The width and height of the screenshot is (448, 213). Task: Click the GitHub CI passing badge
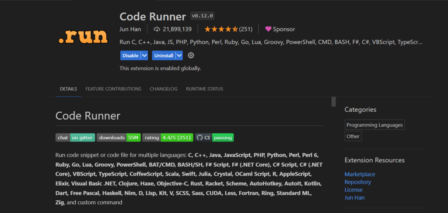[x=214, y=138]
